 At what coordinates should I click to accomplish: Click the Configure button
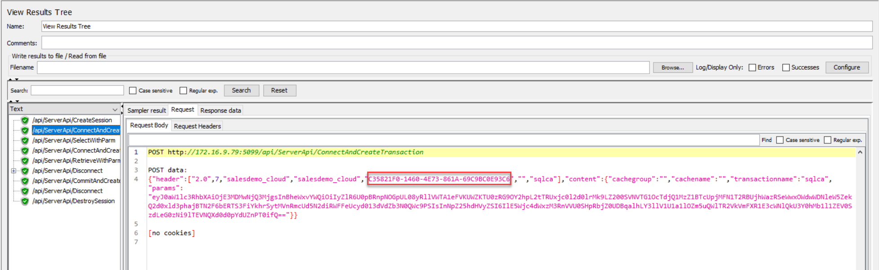coord(846,67)
